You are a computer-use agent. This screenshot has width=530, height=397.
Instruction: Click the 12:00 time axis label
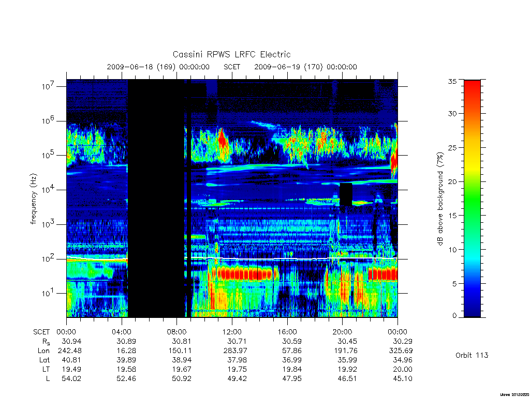tap(232, 332)
